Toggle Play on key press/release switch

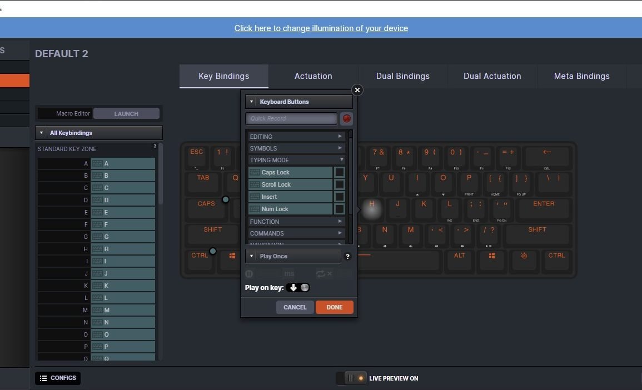(298, 288)
